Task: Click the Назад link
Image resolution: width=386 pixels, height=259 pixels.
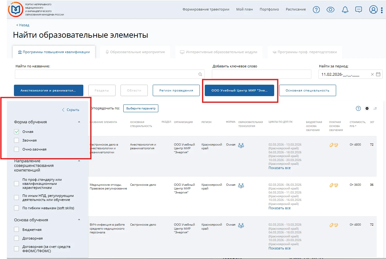Action: (x=23, y=25)
